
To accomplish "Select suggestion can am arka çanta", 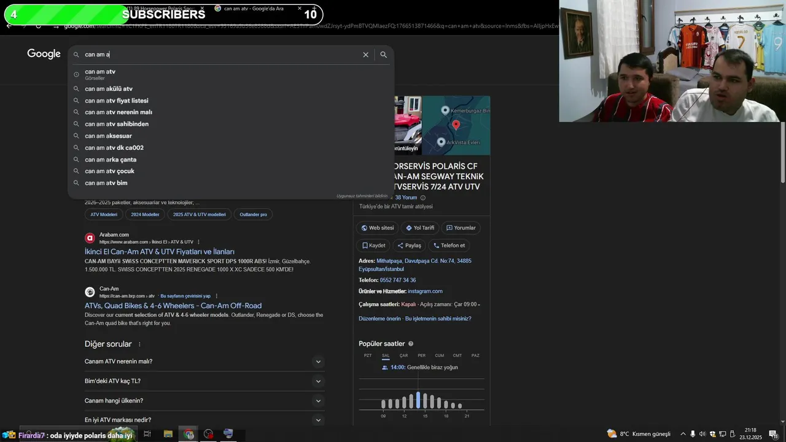I will 230,160.
